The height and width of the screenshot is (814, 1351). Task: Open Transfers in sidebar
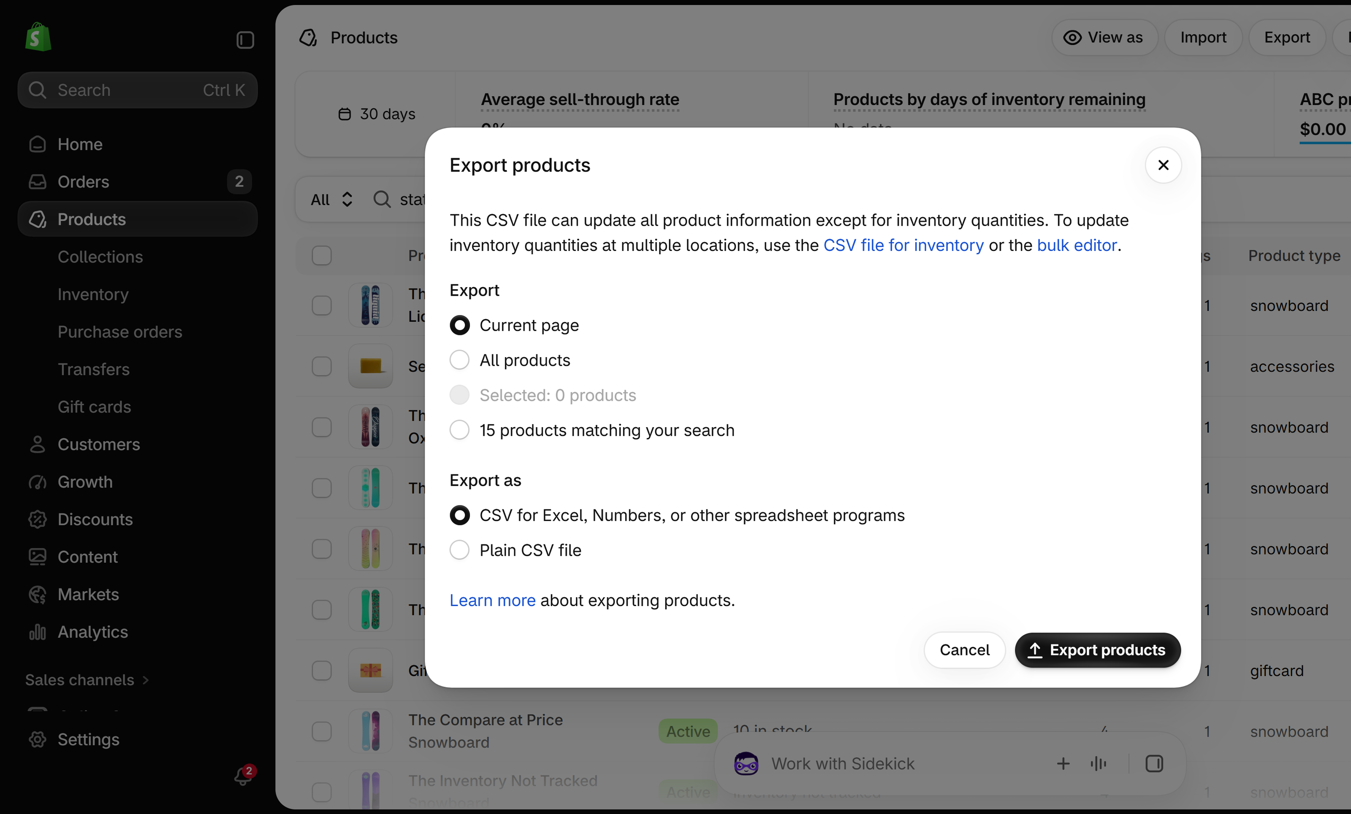point(94,369)
